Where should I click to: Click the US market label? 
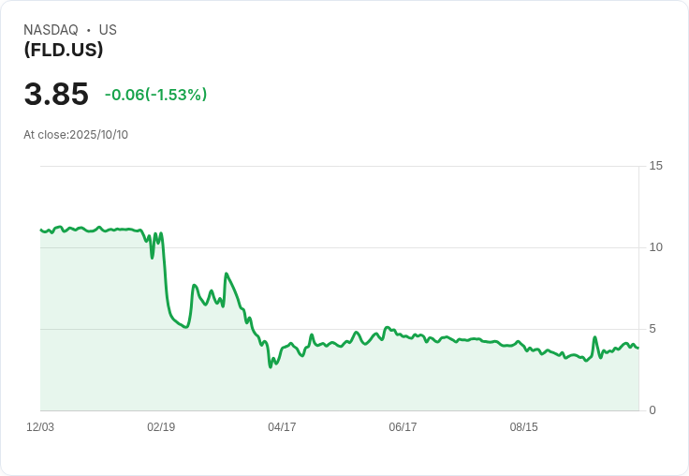point(108,30)
